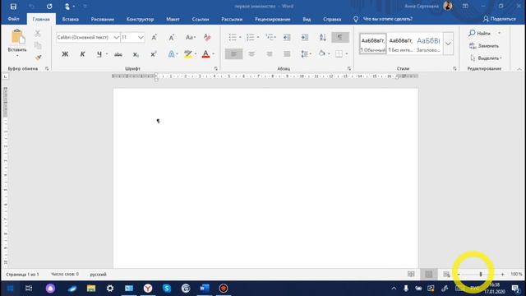Switch to the Рисование tab
This screenshot has width=526, height=296.
pyautogui.click(x=102, y=19)
